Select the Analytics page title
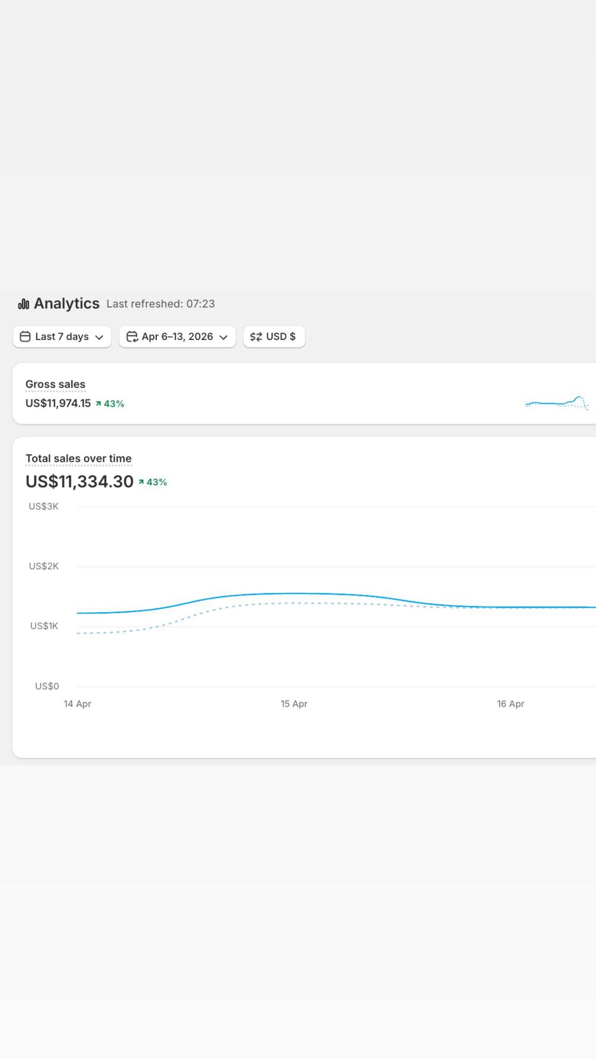The width and height of the screenshot is (596, 1059). (66, 303)
